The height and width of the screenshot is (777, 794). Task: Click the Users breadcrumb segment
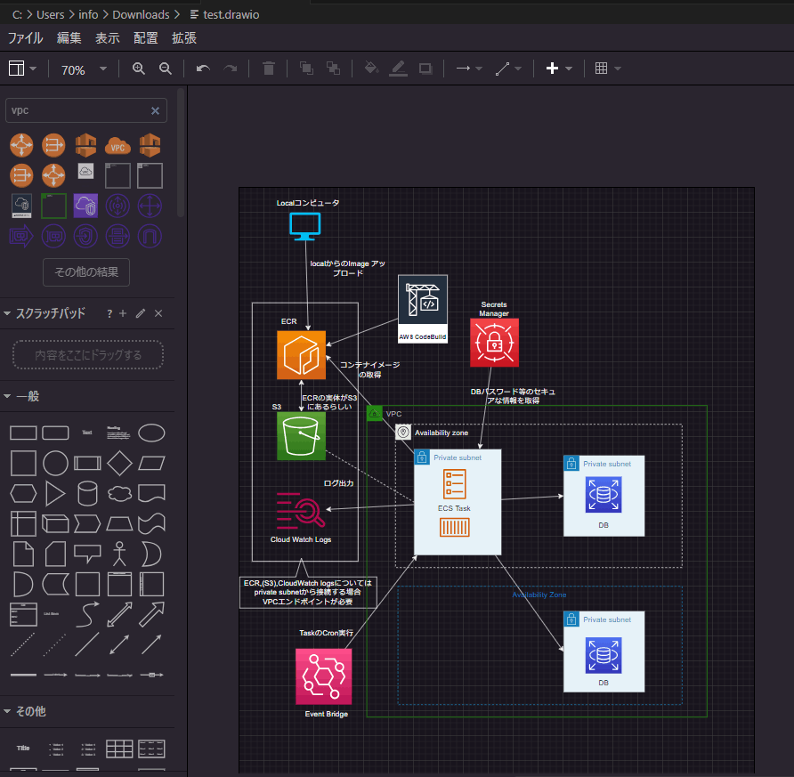click(50, 14)
